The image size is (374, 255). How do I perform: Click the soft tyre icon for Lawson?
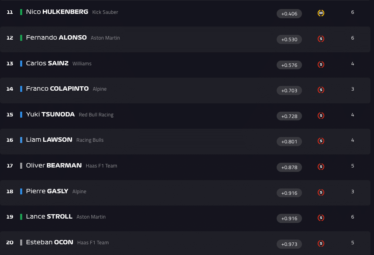click(x=321, y=141)
